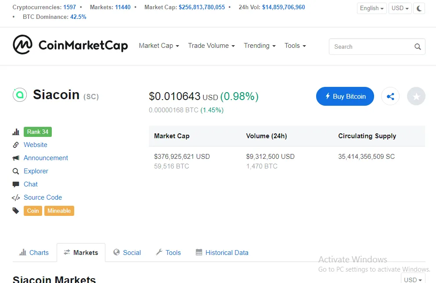Click the 35,414,356,509 SC supply value
Image resolution: width=436 pixels, height=283 pixels.
367,157
